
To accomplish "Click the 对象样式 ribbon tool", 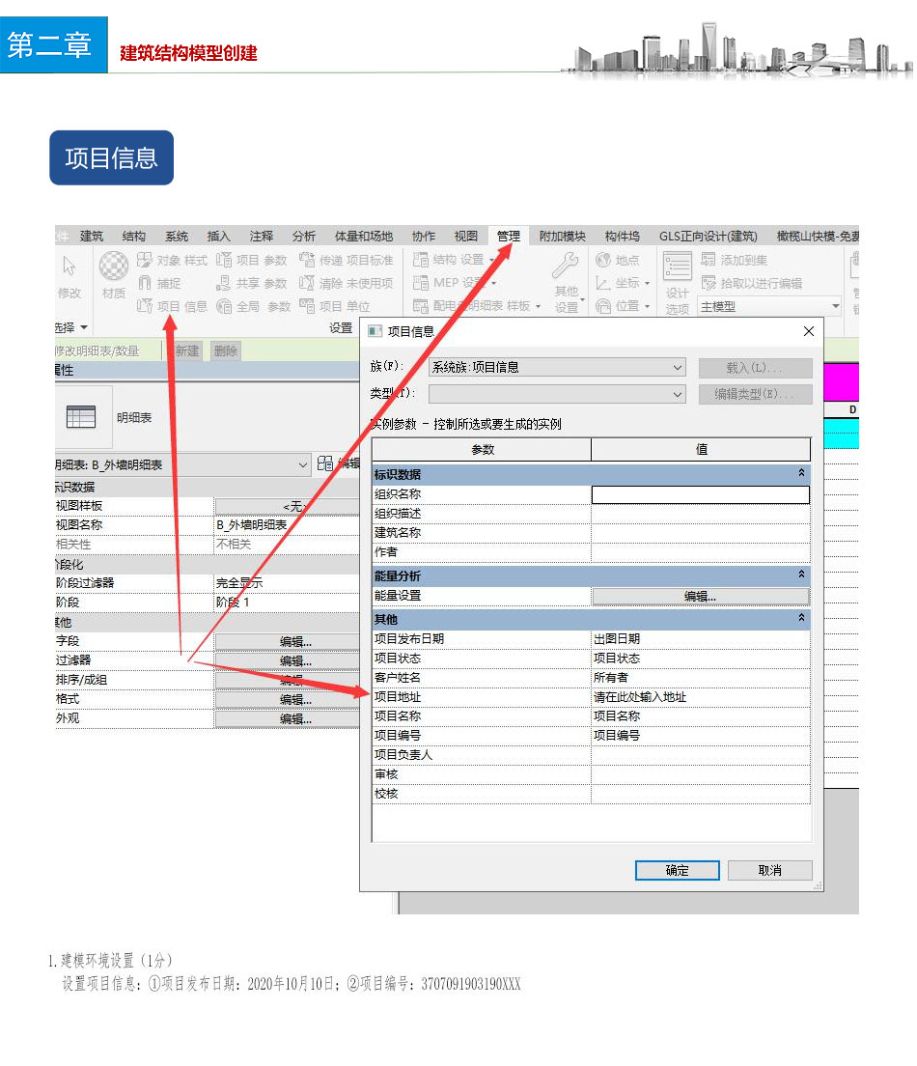I will (172, 261).
